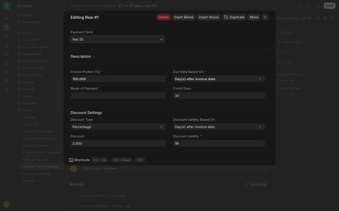Image resolution: width=339 pixels, height=211 pixels.
Task: Add an attachment with plus icon
Action: tap(332, 42)
